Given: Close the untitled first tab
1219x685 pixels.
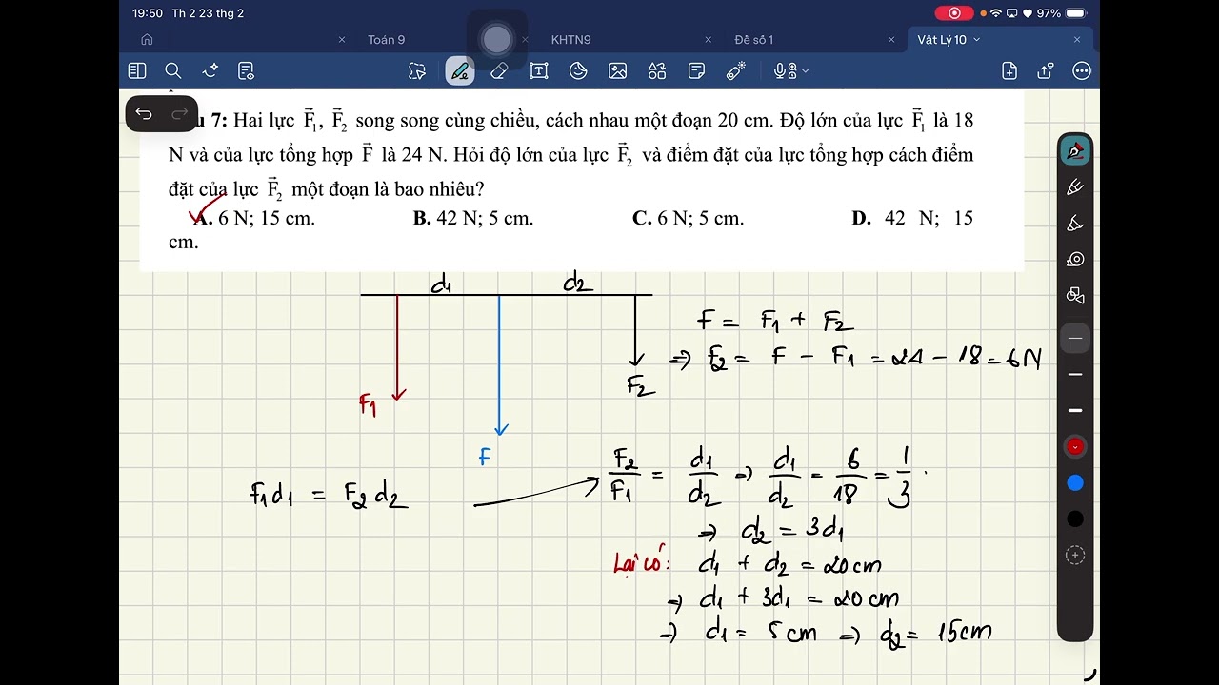Looking at the screenshot, I should tap(342, 40).
